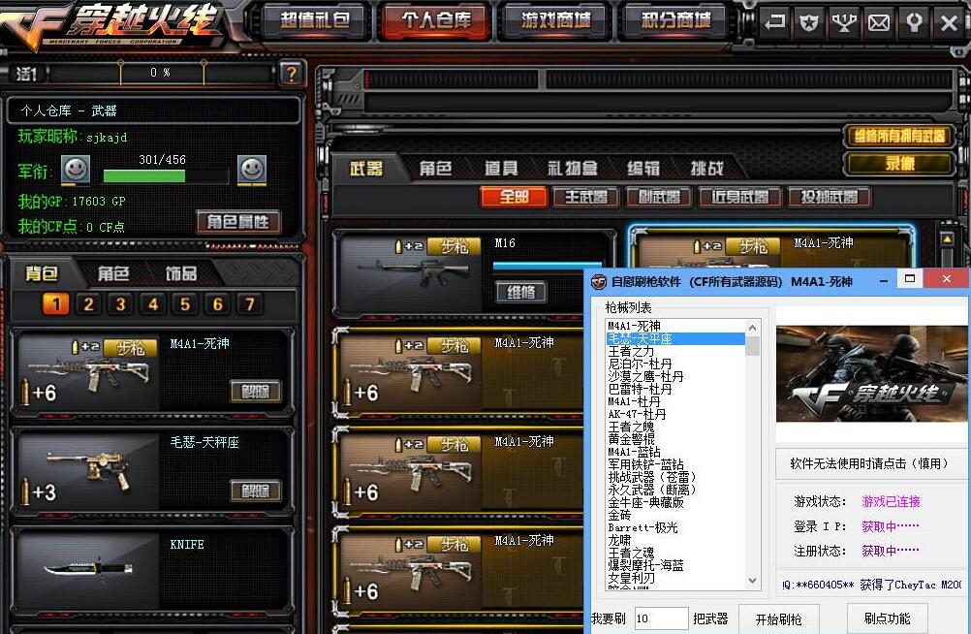Select 毛瑟-天平座 in weapon list
This screenshot has width=971, height=634.
point(675,339)
